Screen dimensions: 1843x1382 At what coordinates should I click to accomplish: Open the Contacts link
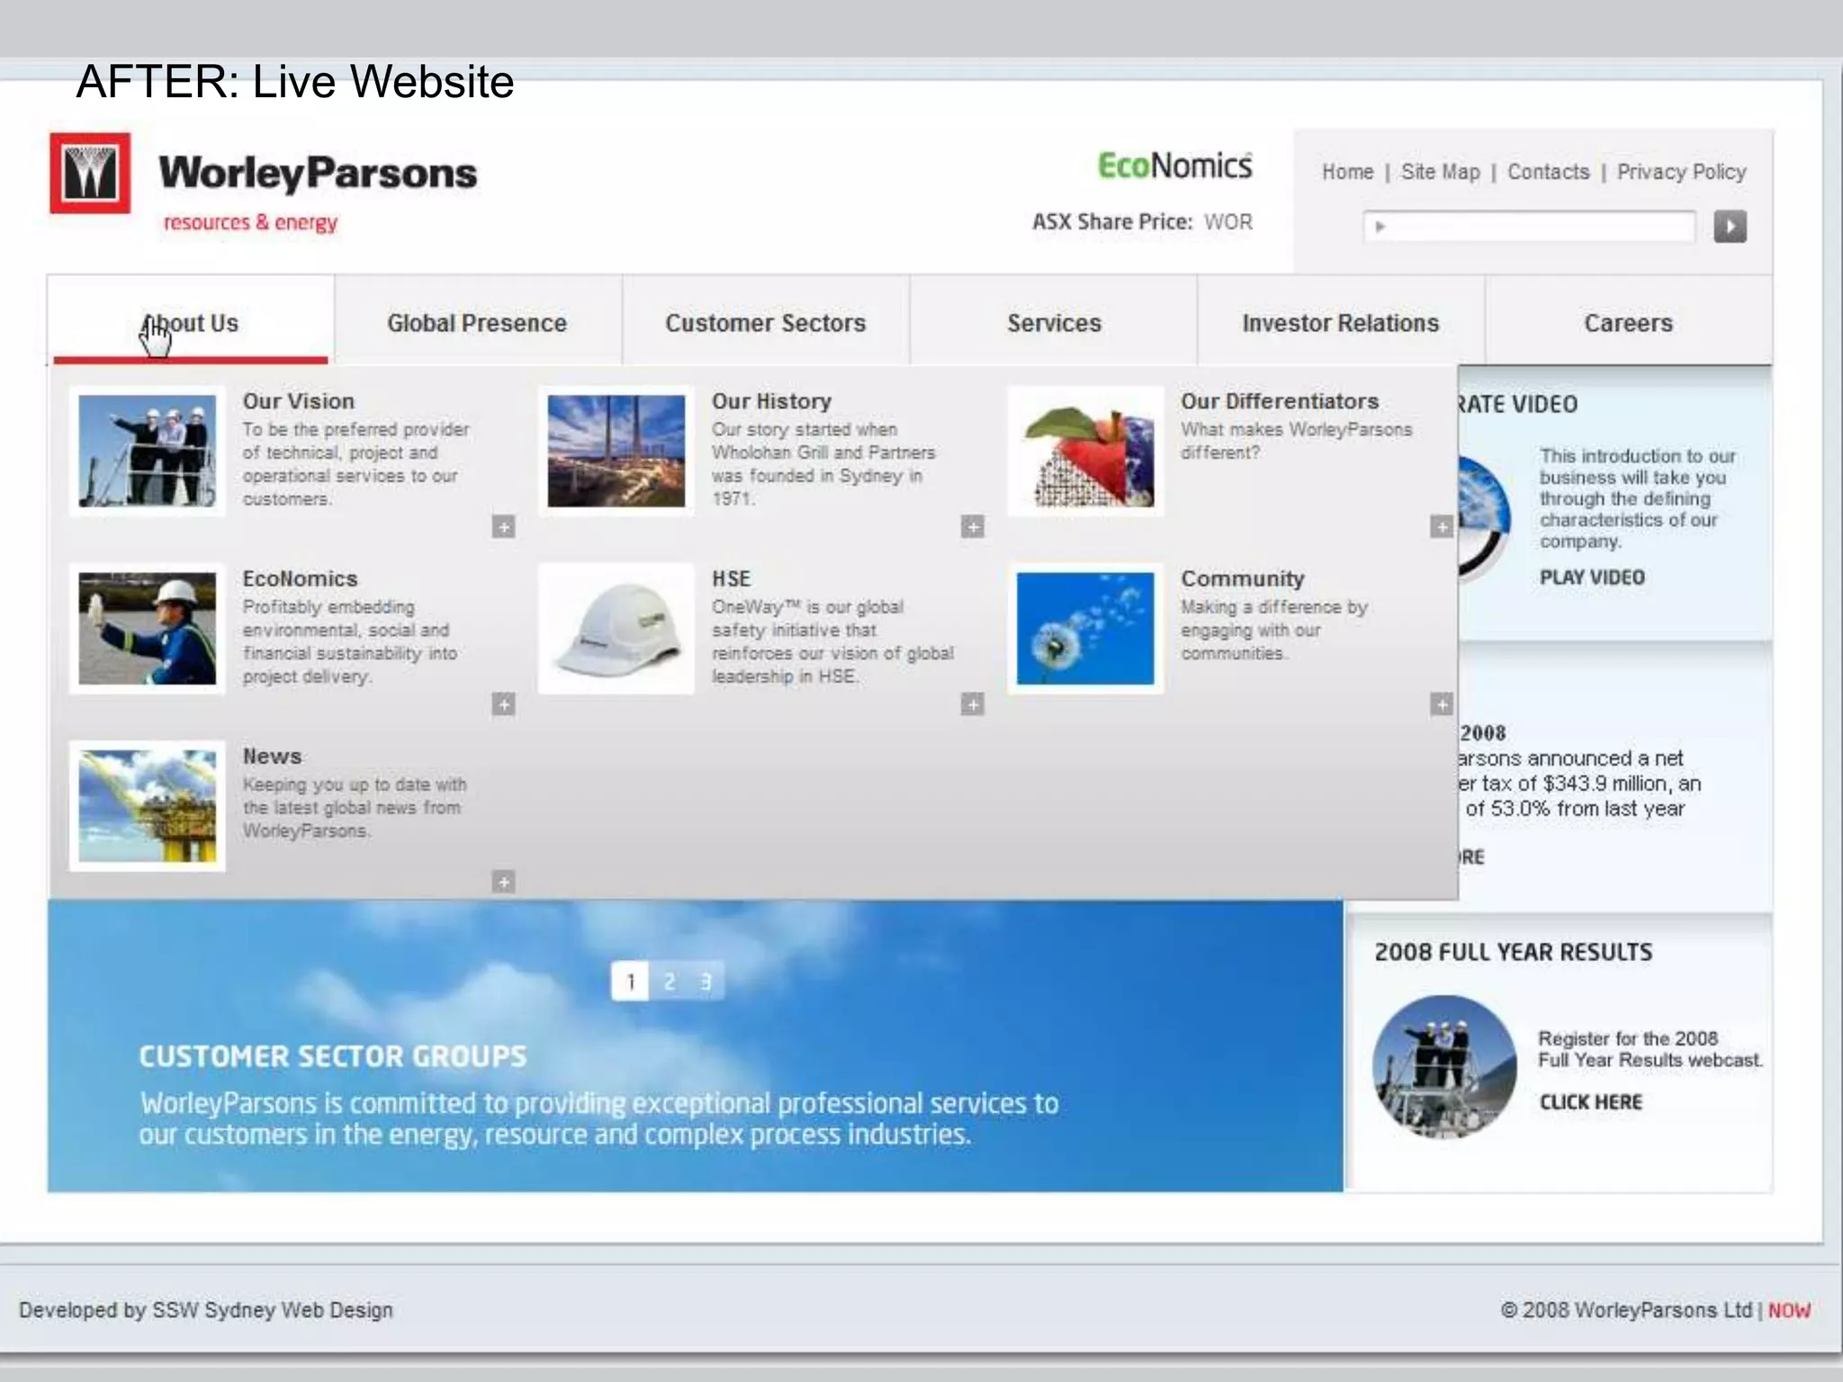pos(1549,172)
